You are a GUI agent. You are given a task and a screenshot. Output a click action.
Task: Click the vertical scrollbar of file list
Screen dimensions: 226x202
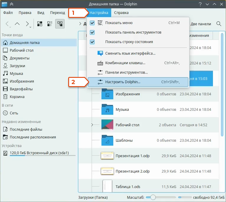(222, 85)
